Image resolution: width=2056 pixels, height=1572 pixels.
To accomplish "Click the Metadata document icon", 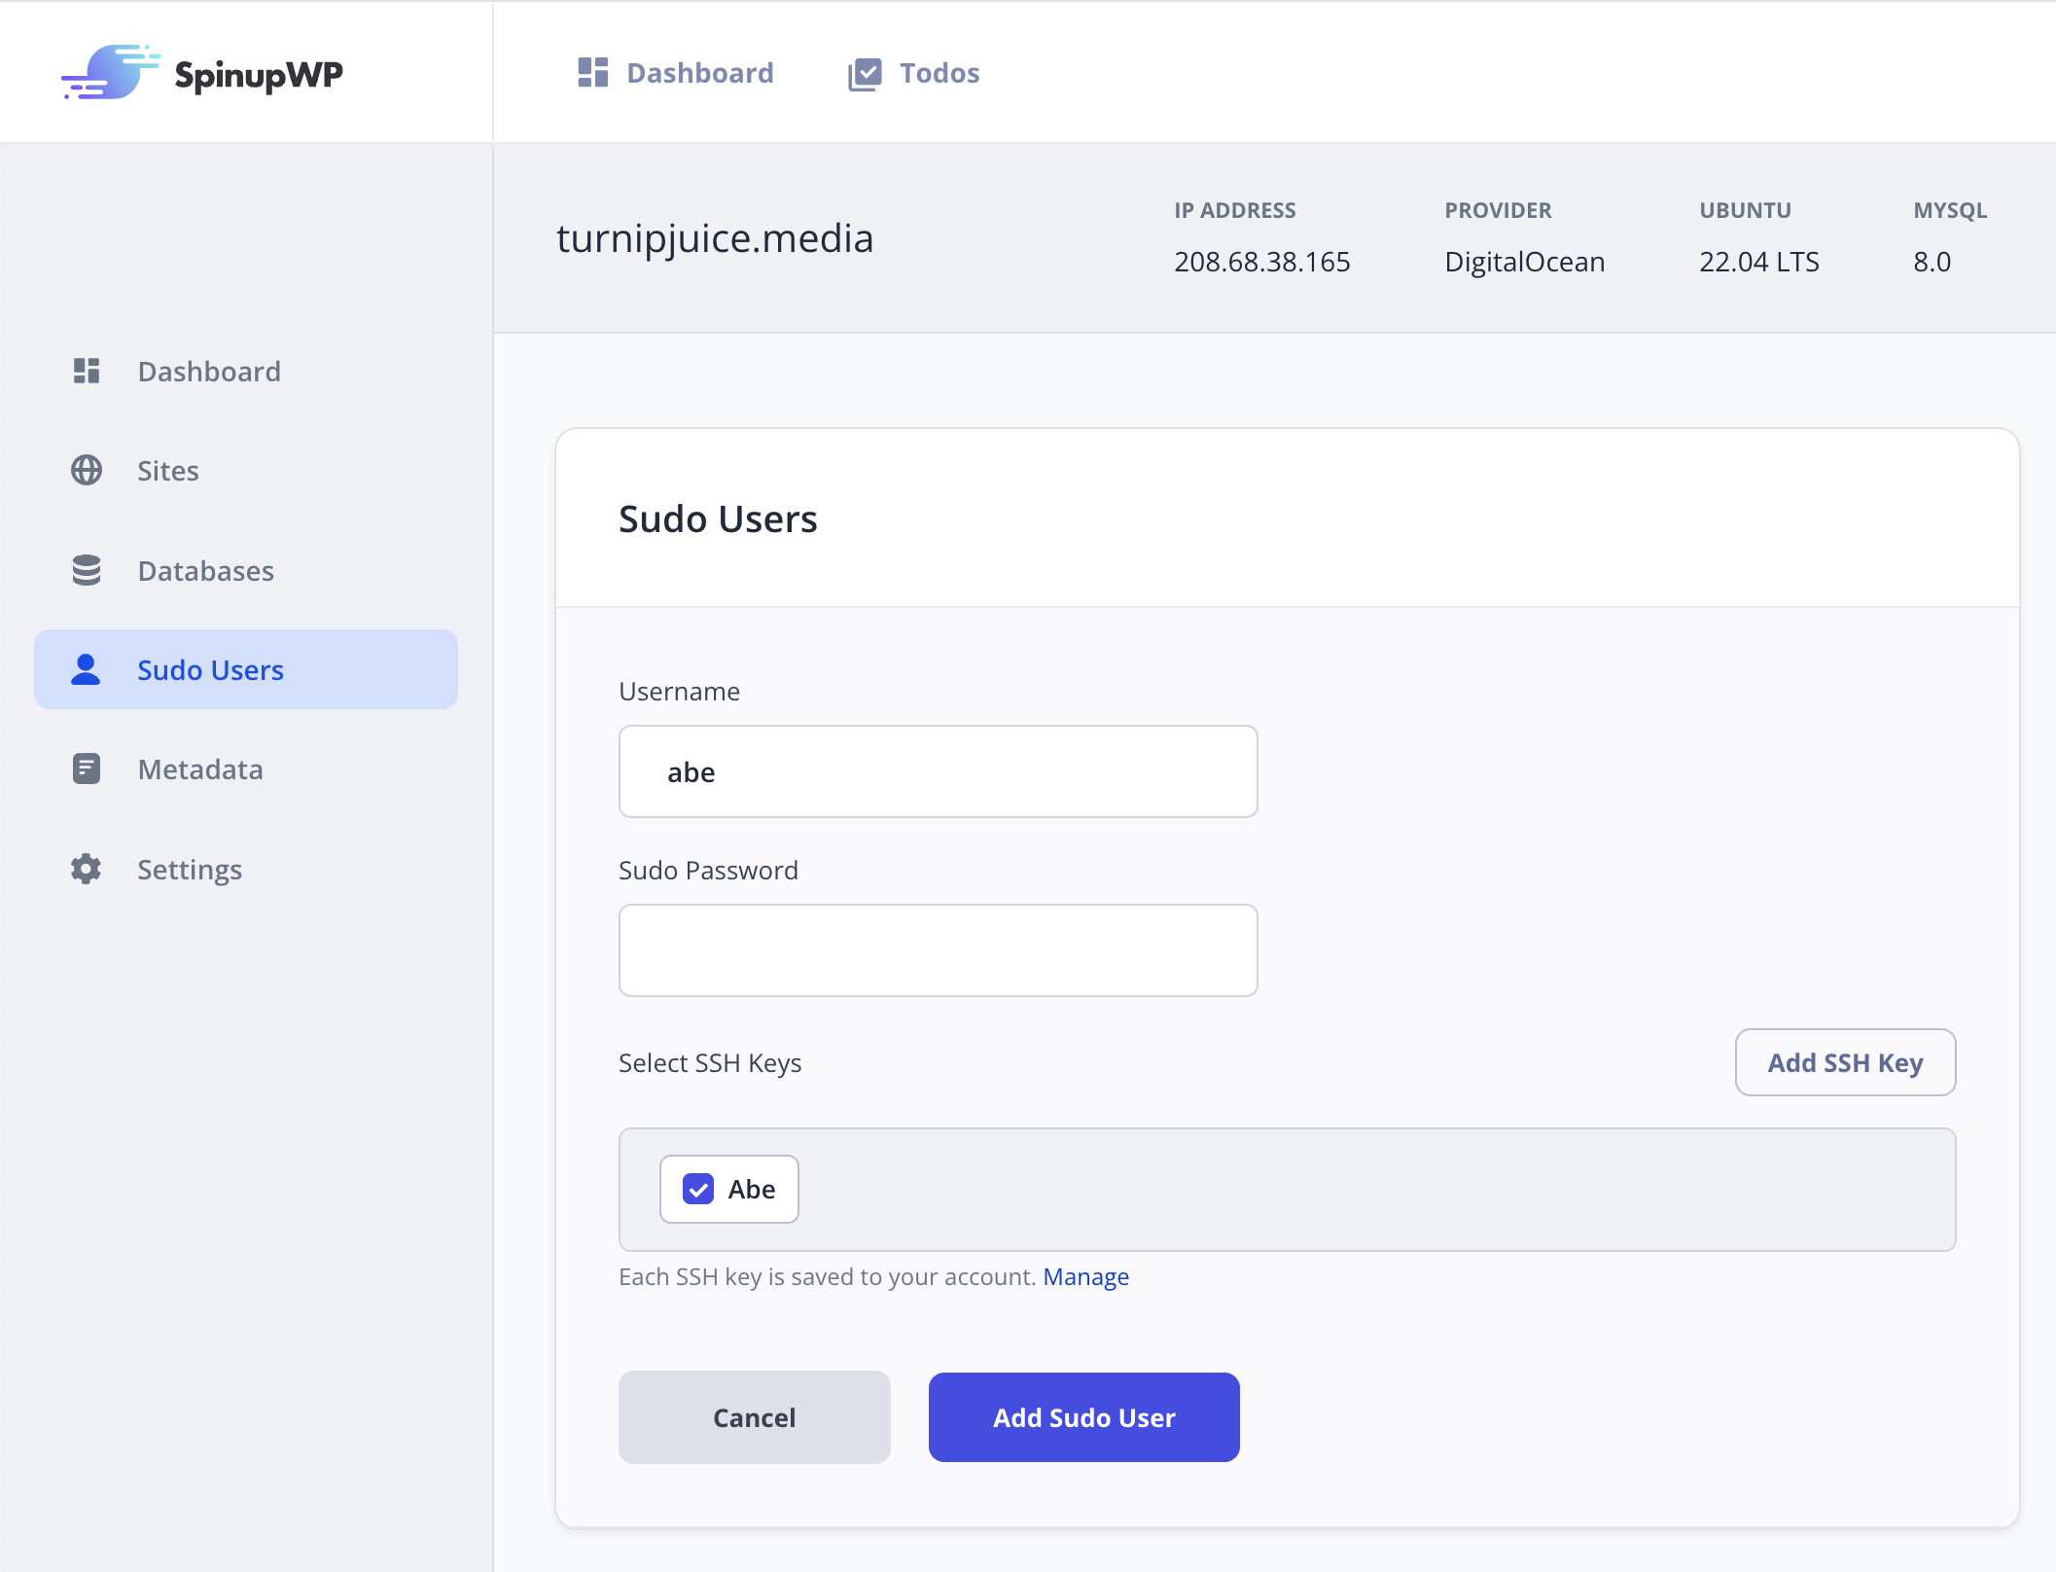I will pyautogui.click(x=87, y=768).
